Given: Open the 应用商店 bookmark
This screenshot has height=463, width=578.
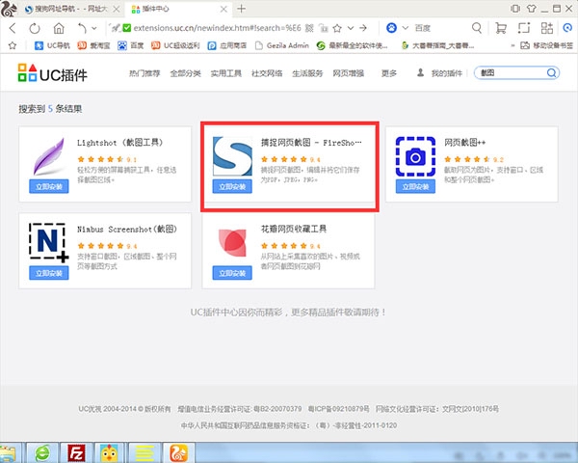Looking at the screenshot, I should tap(227, 45).
